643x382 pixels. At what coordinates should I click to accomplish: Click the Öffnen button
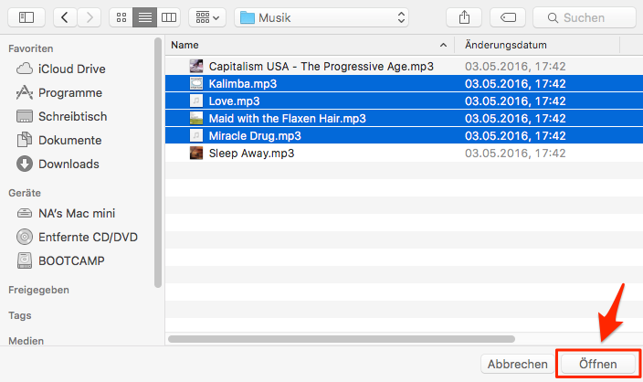[x=598, y=364]
